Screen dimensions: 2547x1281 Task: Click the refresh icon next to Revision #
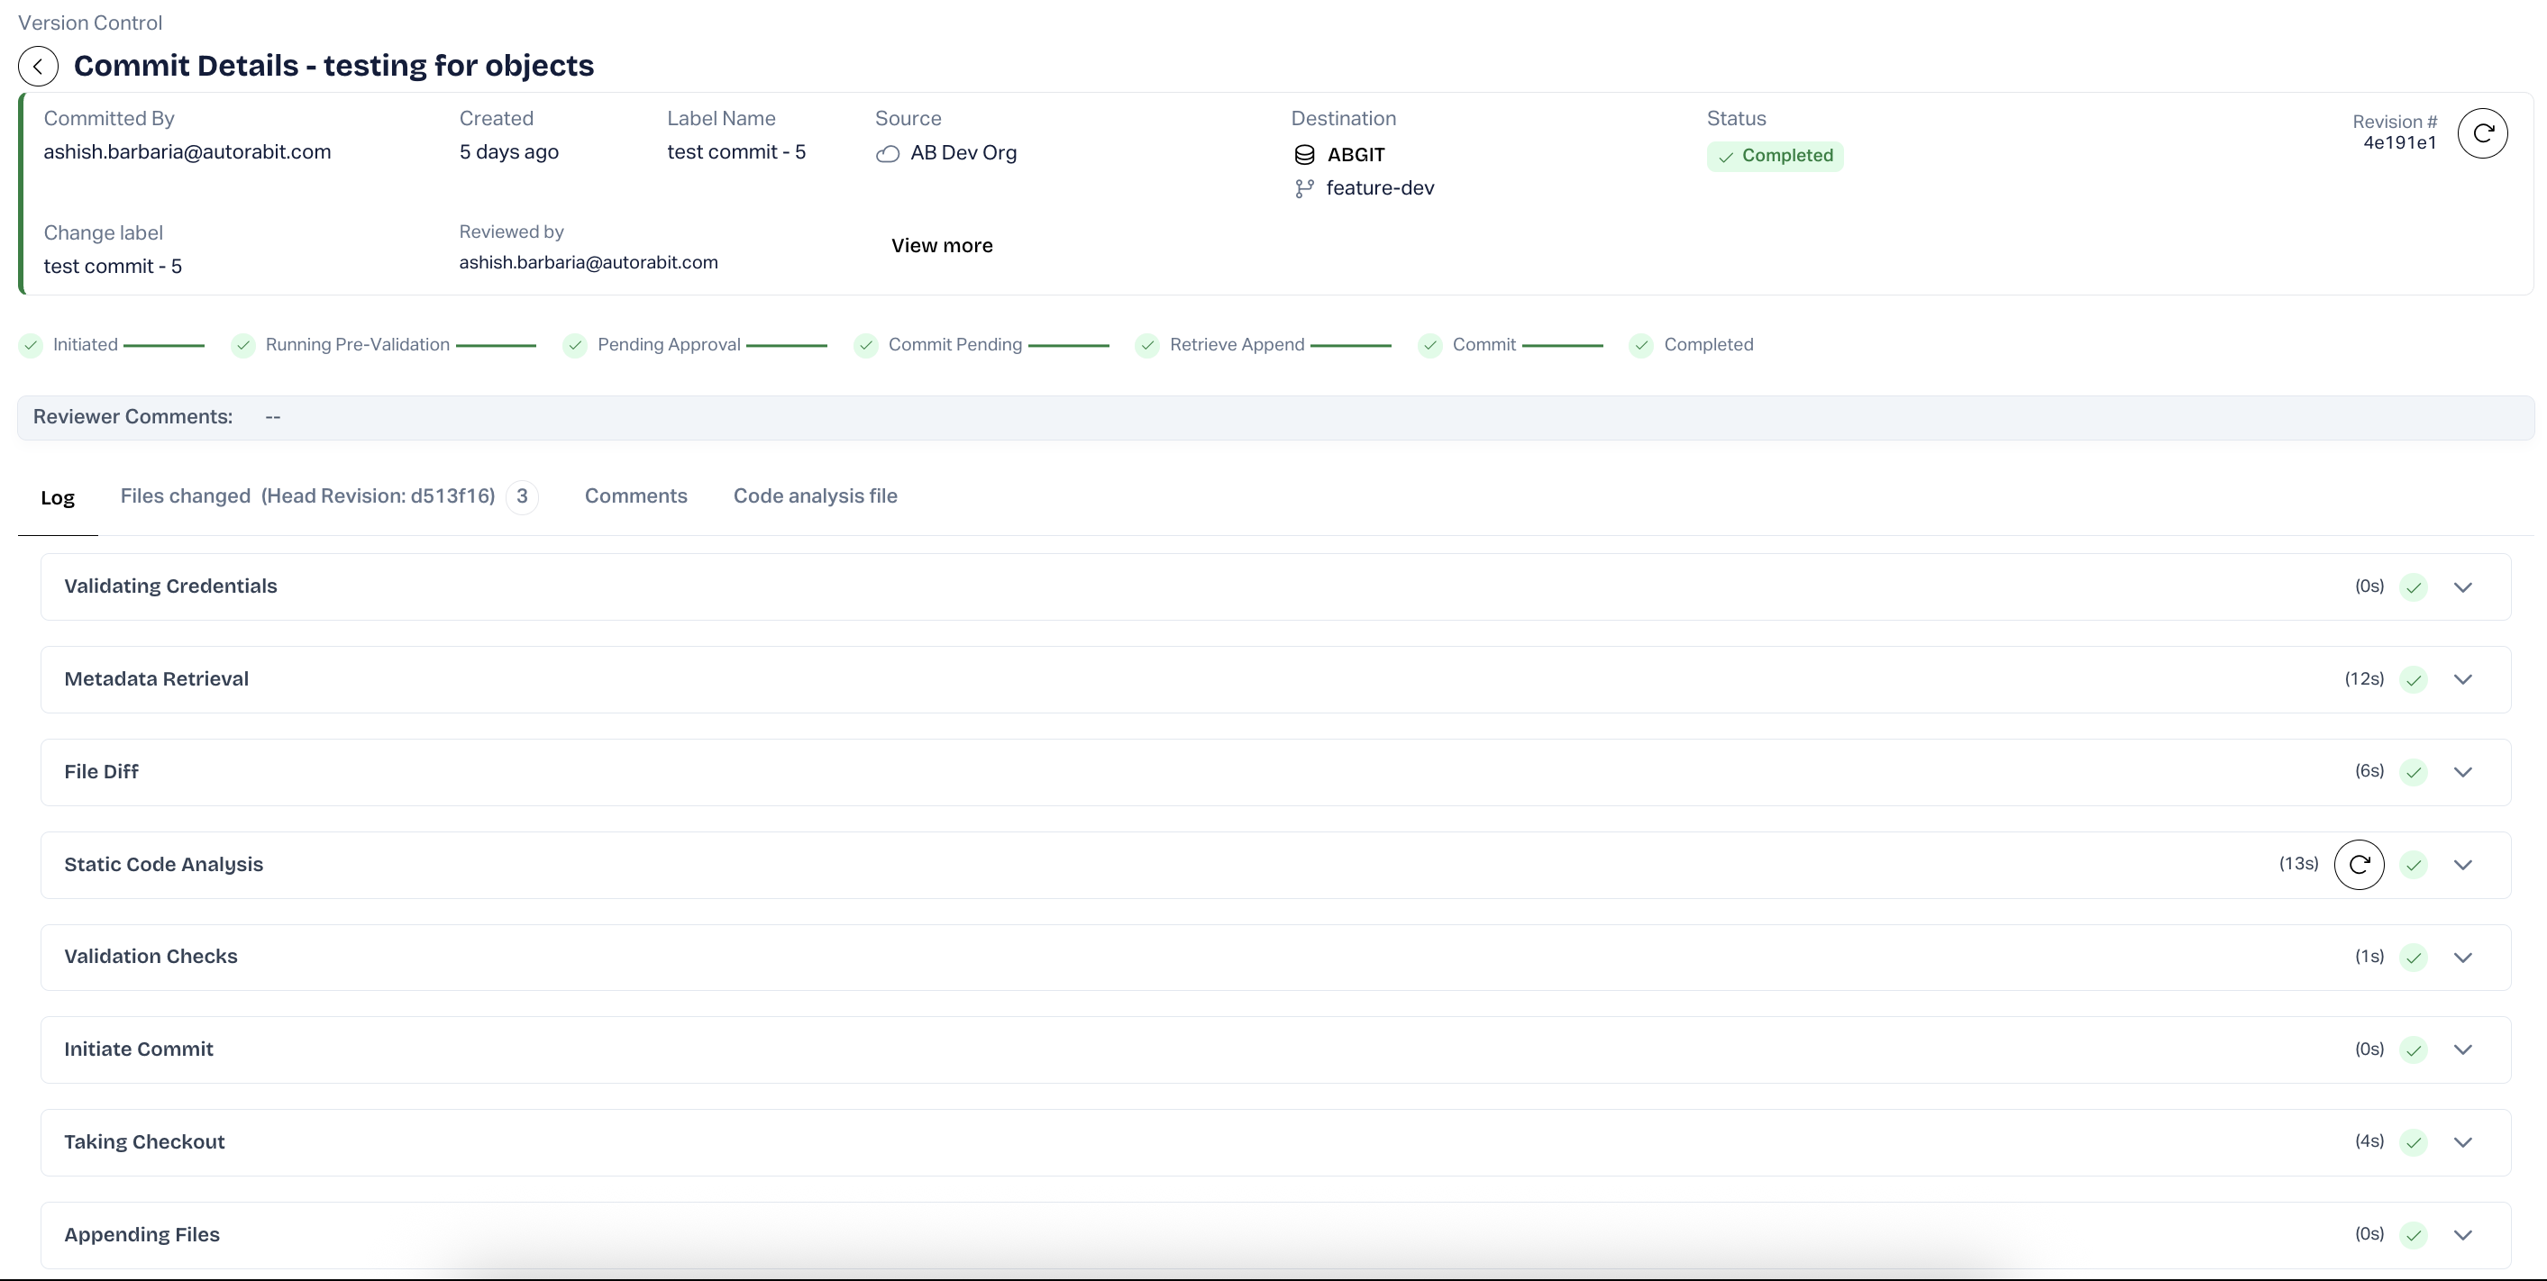[x=2482, y=133]
